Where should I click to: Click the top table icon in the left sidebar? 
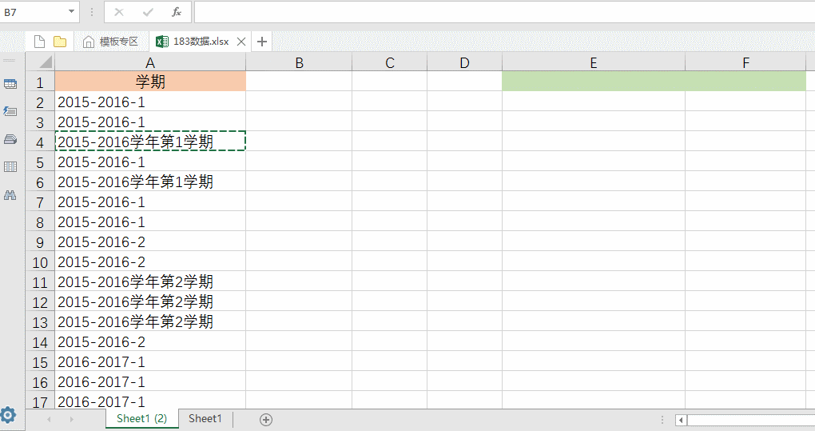tap(10, 84)
